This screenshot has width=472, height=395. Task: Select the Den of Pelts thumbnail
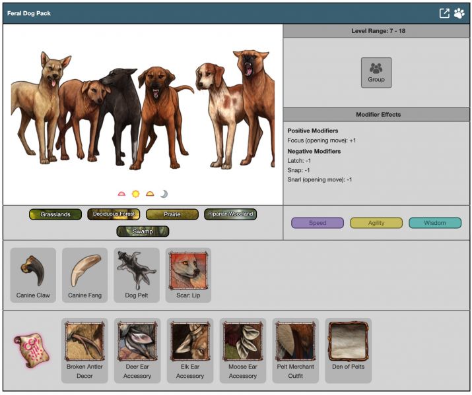[x=348, y=350]
